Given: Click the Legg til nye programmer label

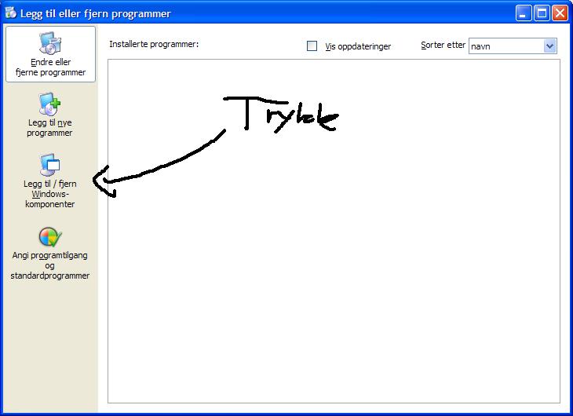Looking at the screenshot, I should click(x=49, y=128).
